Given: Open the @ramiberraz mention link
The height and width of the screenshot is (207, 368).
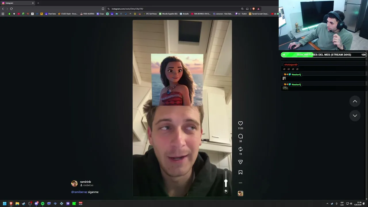Looking at the screenshot, I should tap(79, 192).
